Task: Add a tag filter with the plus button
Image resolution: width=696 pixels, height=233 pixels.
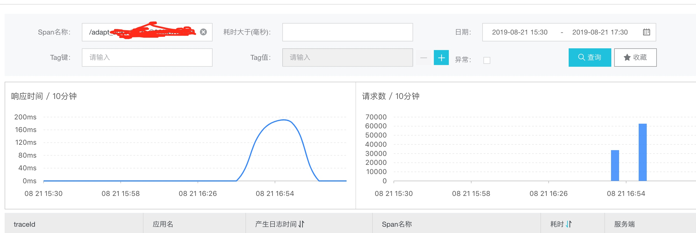Action: (x=441, y=58)
